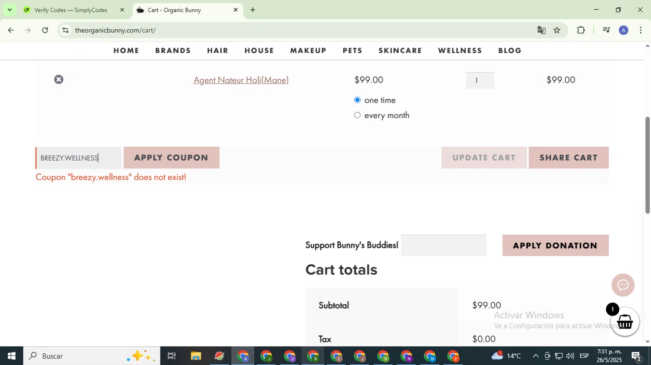The height and width of the screenshot is (365, 651).
Task: Select the 'every month' subscription option
Action: 357,115
